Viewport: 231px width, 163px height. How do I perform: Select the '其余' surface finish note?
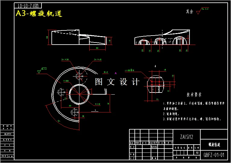189,11
